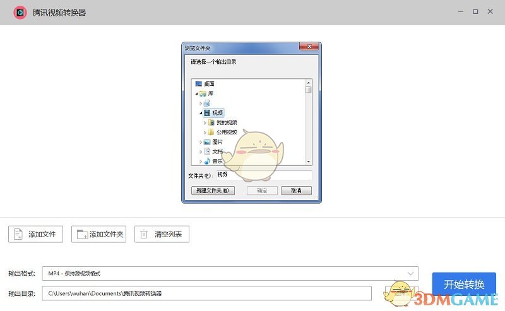Click the 库 library folder icon
The width and height of the screenshot is (505, 311).
[203, 94]
